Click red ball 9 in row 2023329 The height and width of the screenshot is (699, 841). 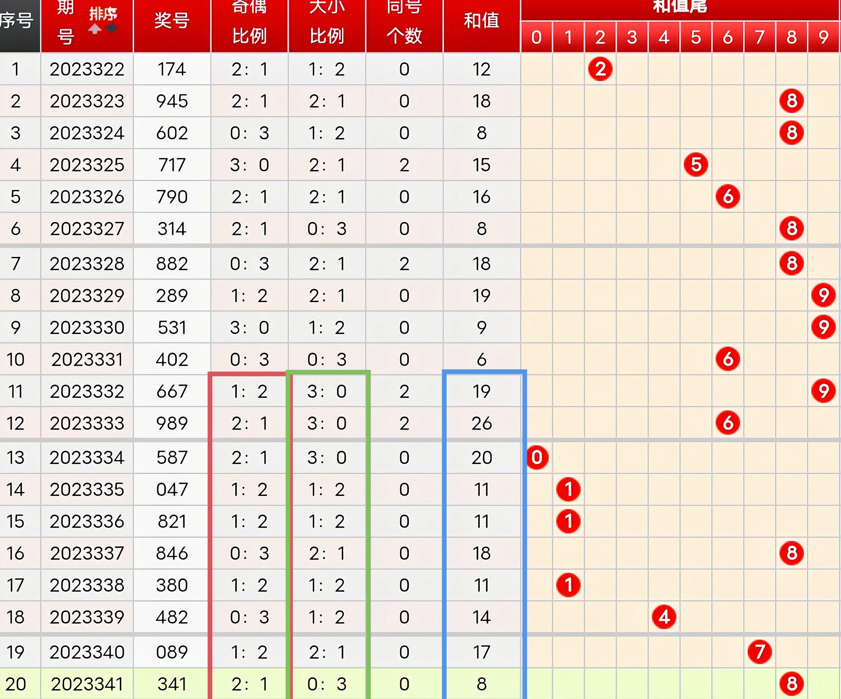pos(823,295)
